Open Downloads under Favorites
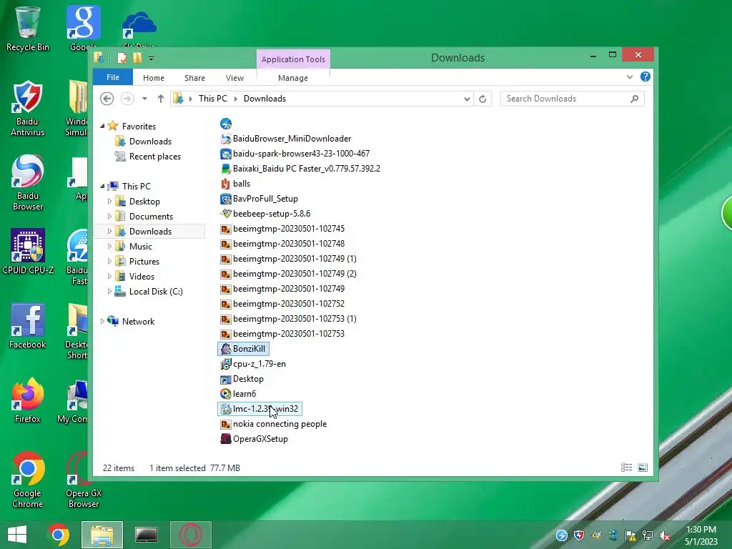This screenshot has width=732, height=549. (143, 141)
